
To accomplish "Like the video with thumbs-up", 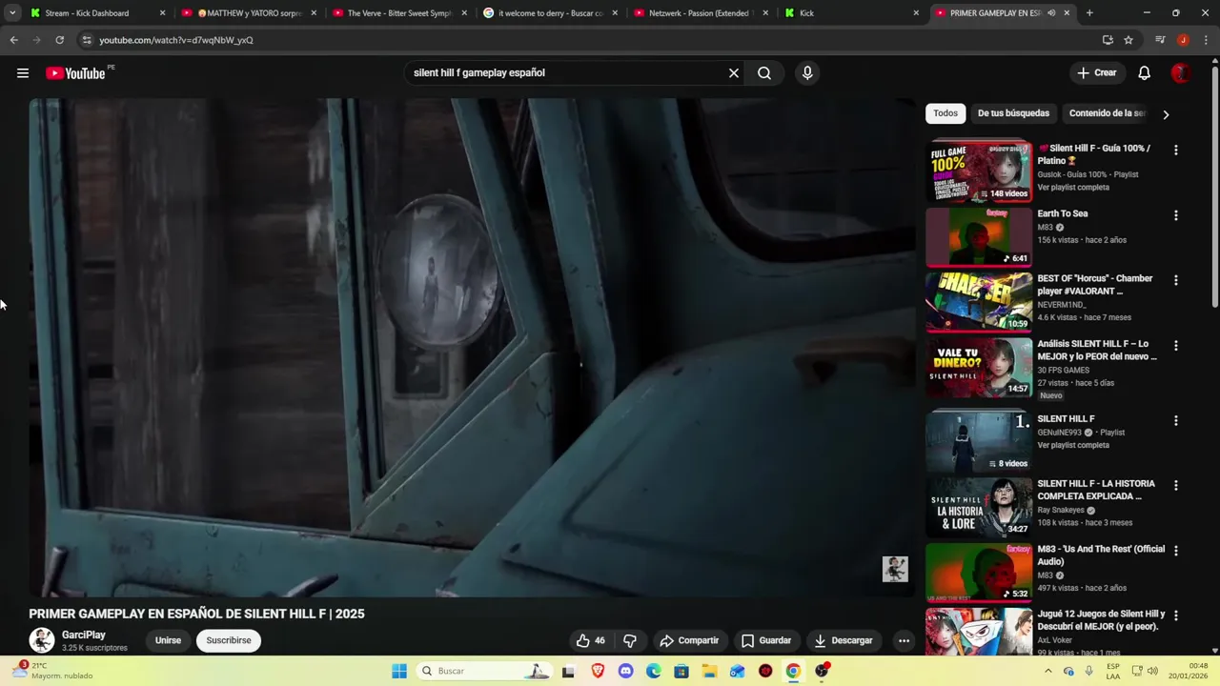I will pos(591,640).
